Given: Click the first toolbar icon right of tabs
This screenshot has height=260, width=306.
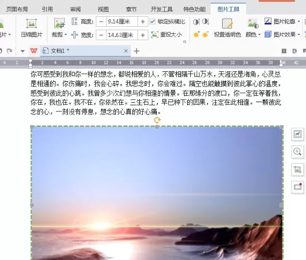Looking at the screenshot, I should pyautogui.click(x=284, y=51).
